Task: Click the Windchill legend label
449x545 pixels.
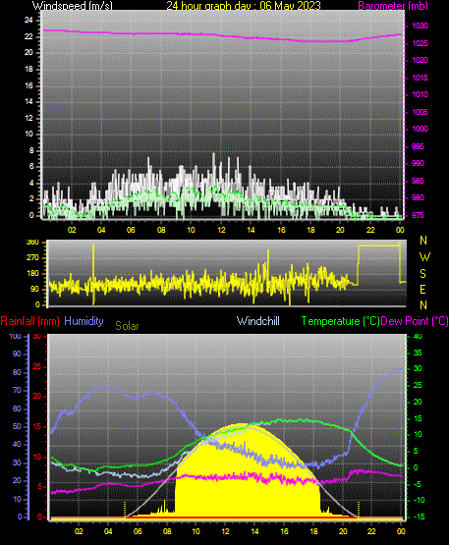Action: click(258, 321)
